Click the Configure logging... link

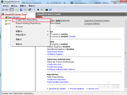pyautogui.click(x=55, y=54)
